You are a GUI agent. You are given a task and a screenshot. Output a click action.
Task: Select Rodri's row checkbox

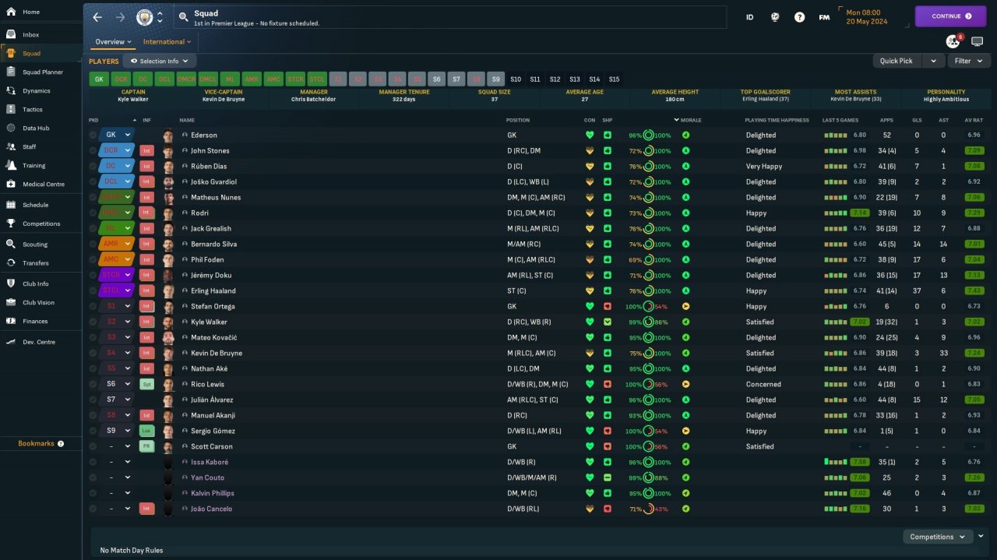[93, 213]
